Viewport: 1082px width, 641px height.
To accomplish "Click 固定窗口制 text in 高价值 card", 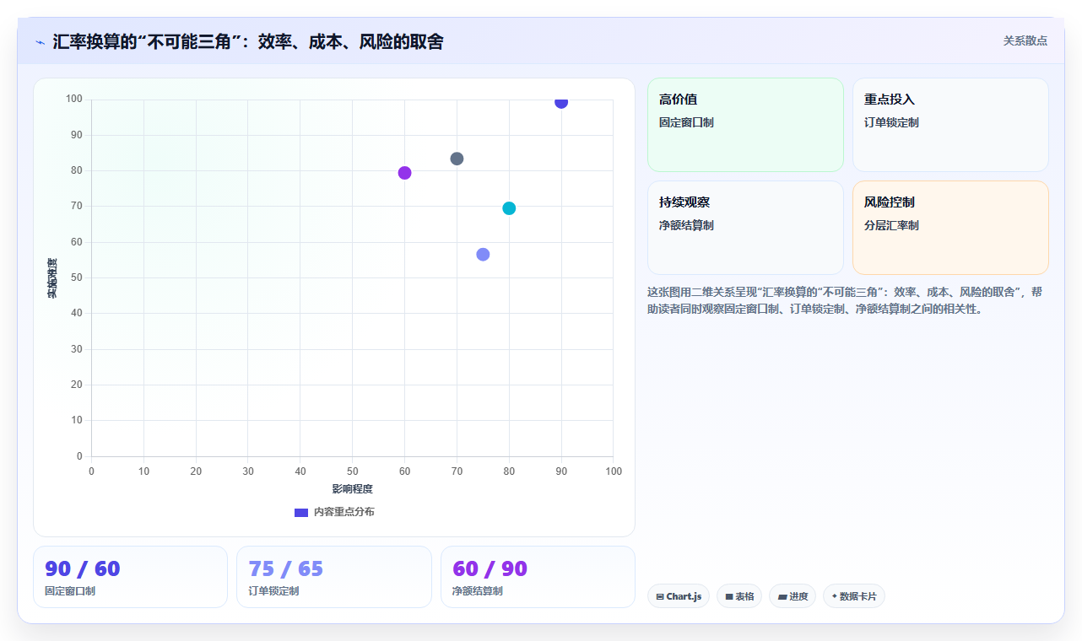I will coord(686,122).
